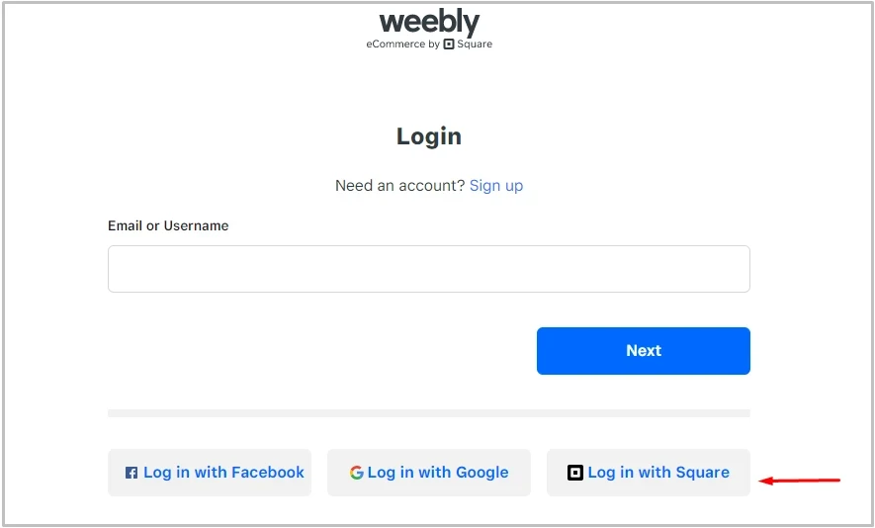Viewport: 875px width, 528px height.
Task: Click the weebly logo
Action: pos(429,22)
